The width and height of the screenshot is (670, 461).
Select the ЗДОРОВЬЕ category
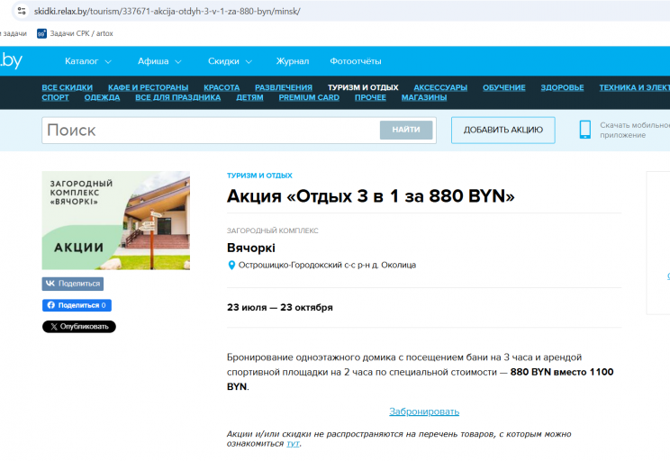coord(562,87)
